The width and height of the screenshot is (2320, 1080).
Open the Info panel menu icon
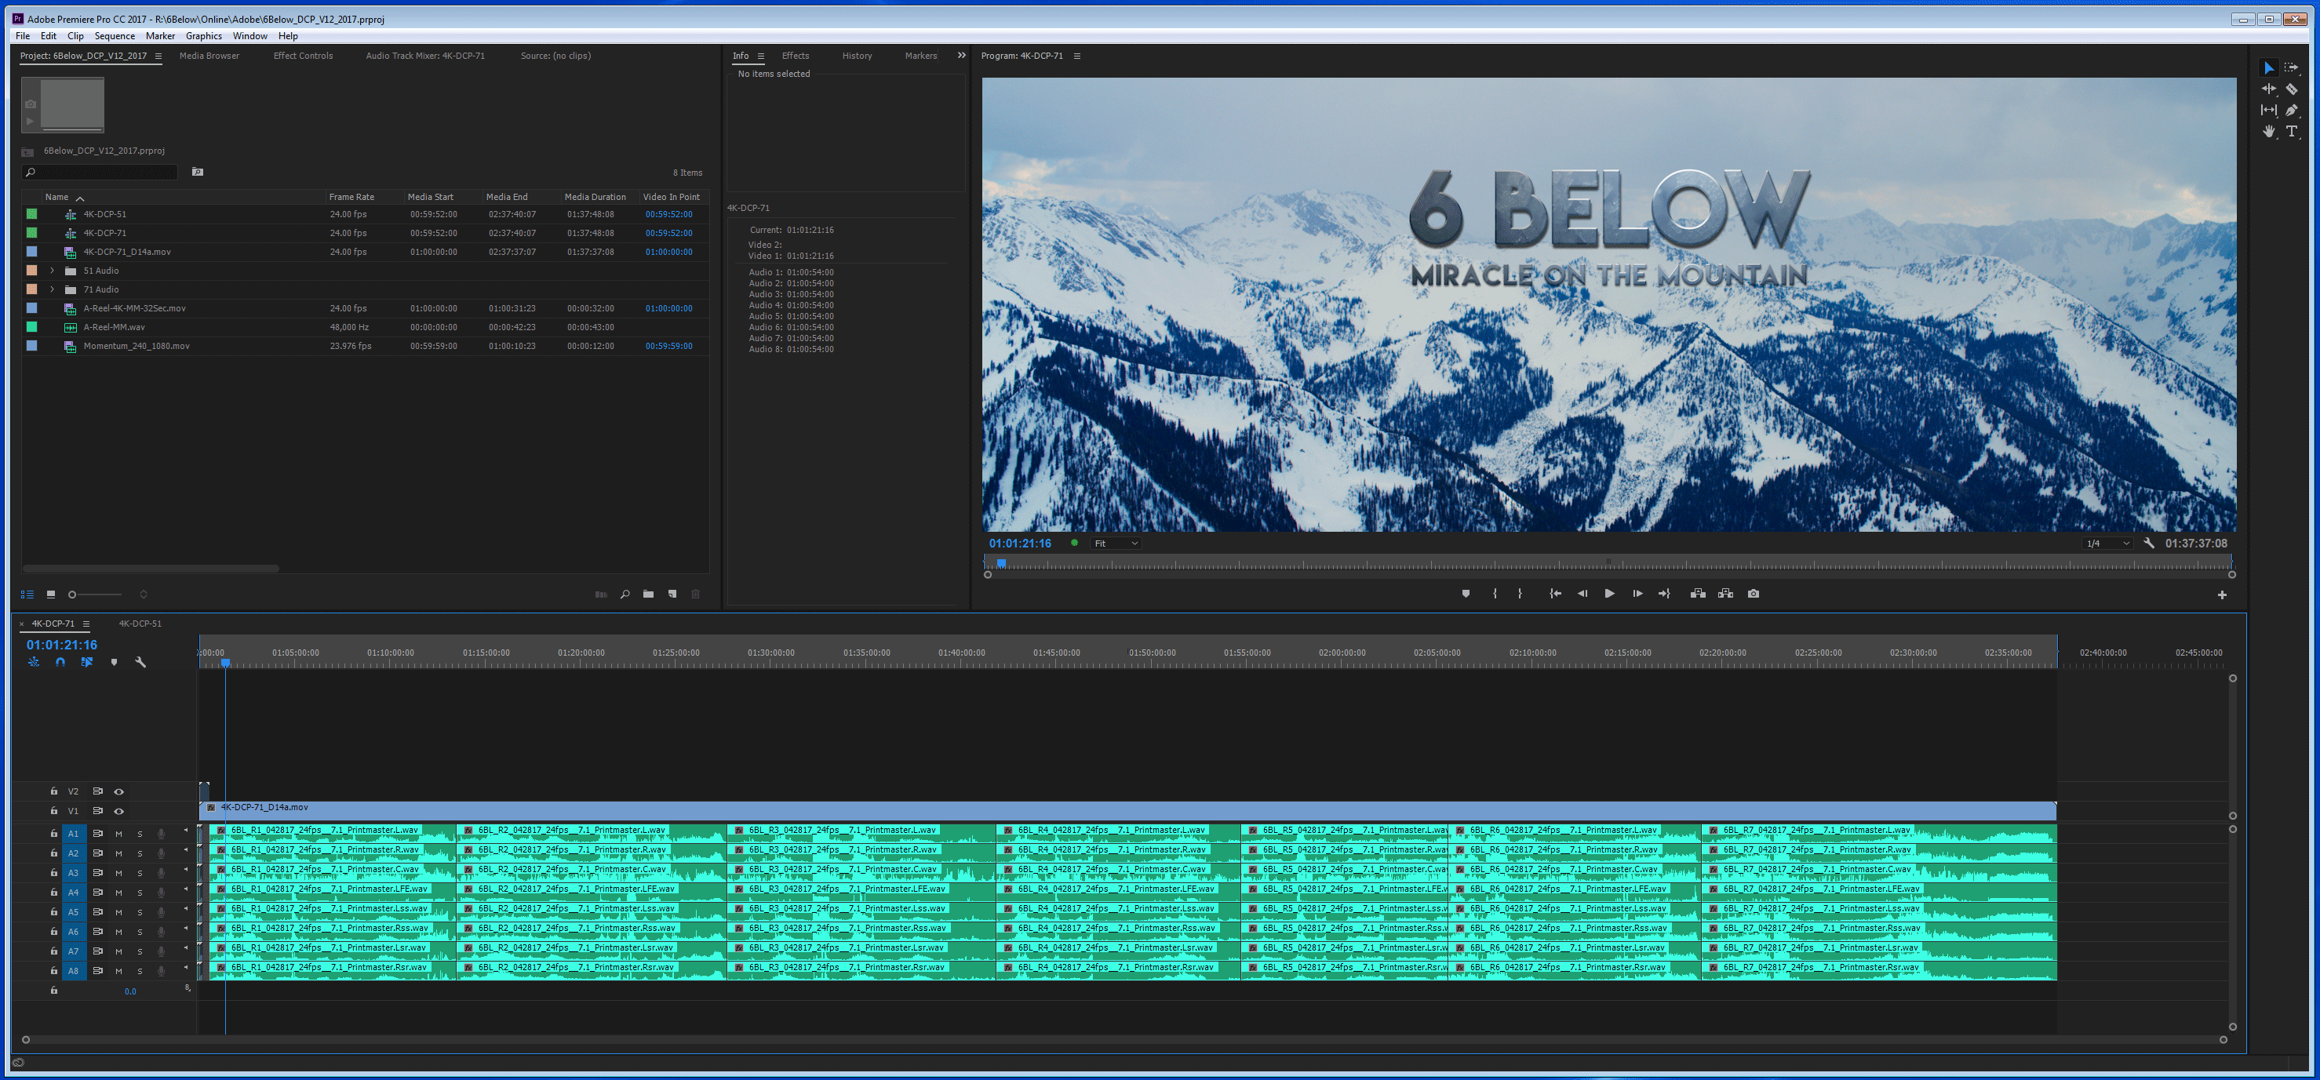[761, 56]
